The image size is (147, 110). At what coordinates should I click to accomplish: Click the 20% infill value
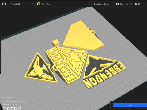121,4
